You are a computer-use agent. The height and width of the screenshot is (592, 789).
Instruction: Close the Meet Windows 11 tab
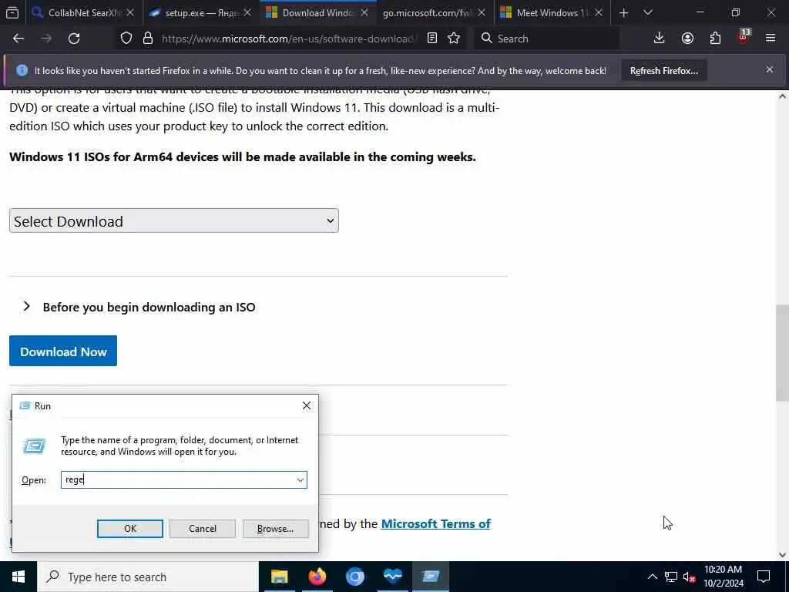pos(598,12)
